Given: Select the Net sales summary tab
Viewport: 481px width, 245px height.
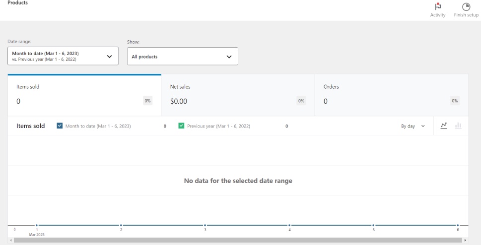Looking at the screenshot, I should tap(238, 95).
